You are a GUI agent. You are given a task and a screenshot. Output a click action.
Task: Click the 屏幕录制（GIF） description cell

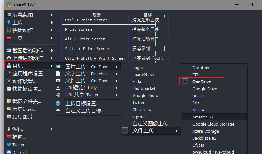click(x=148, y=58)
